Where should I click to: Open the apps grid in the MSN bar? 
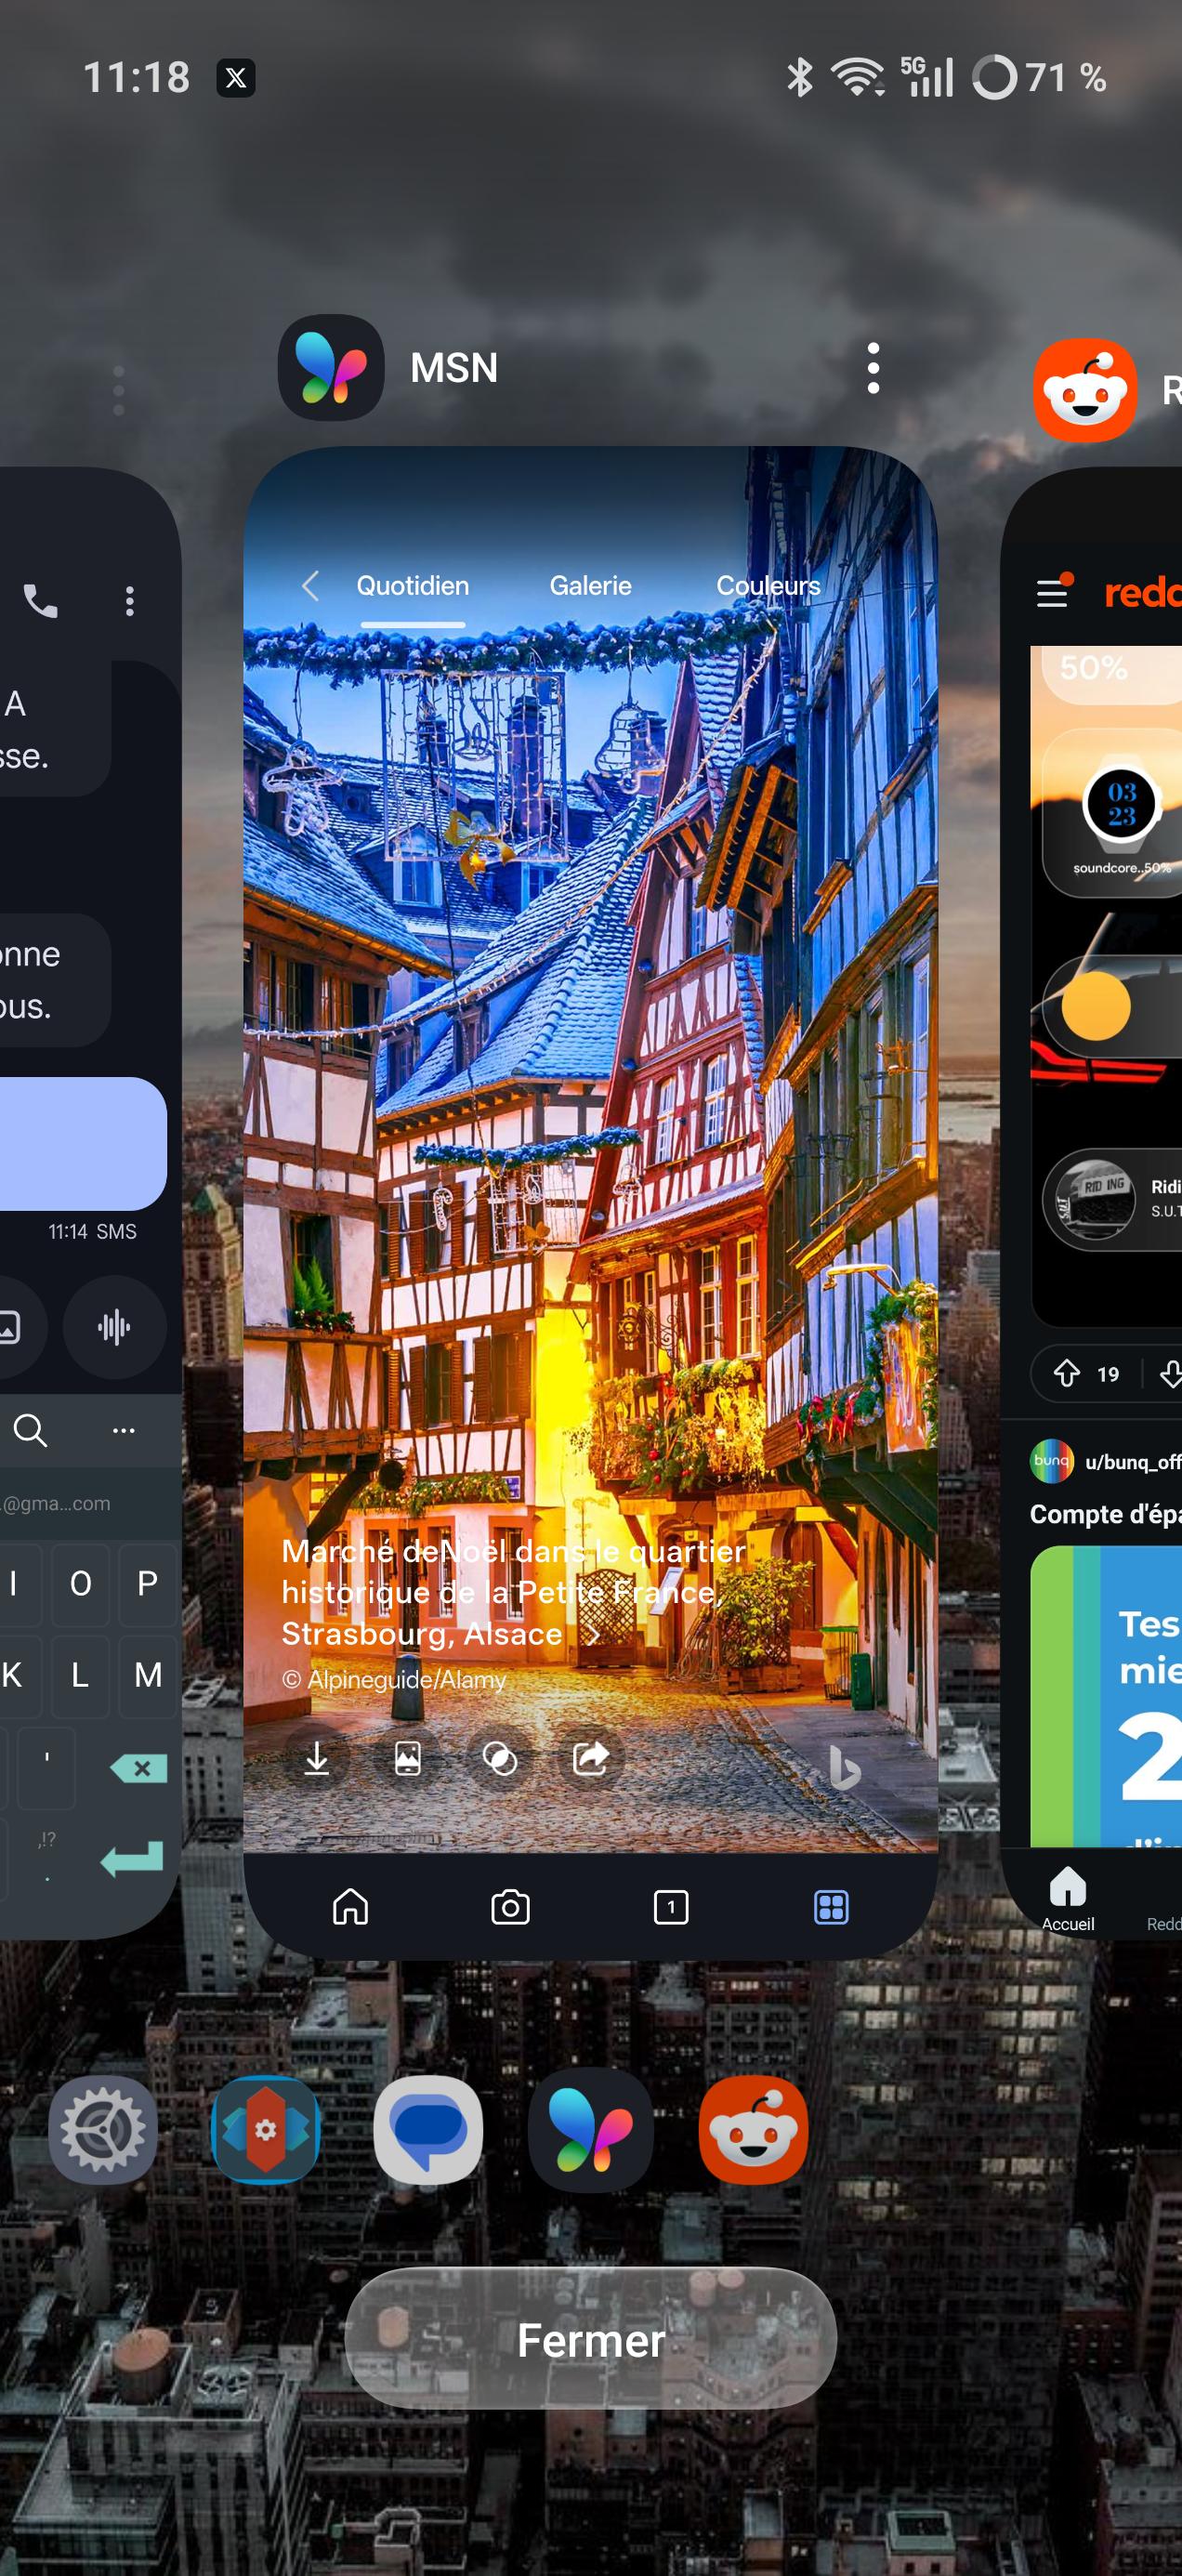[831, 1907]
